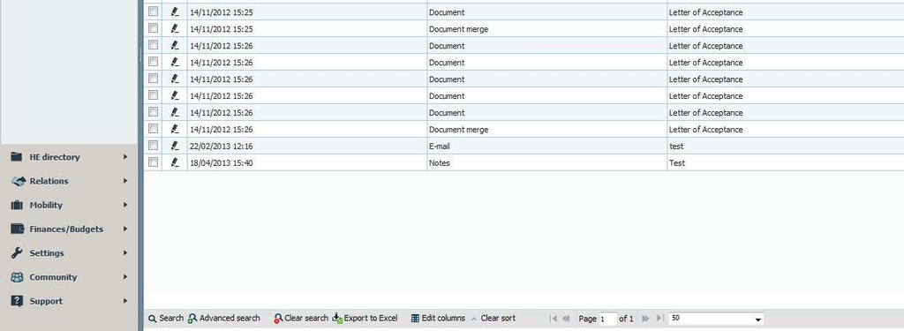Open the HE directory folder icon
This screenshot has width=904, height=331.
tap(18, 157)
